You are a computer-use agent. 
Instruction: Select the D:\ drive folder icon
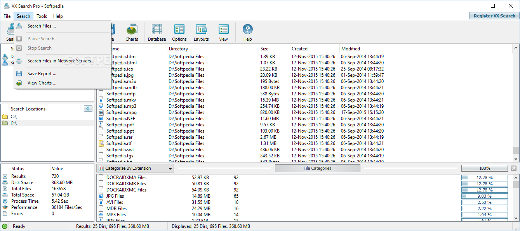[5, 123]
